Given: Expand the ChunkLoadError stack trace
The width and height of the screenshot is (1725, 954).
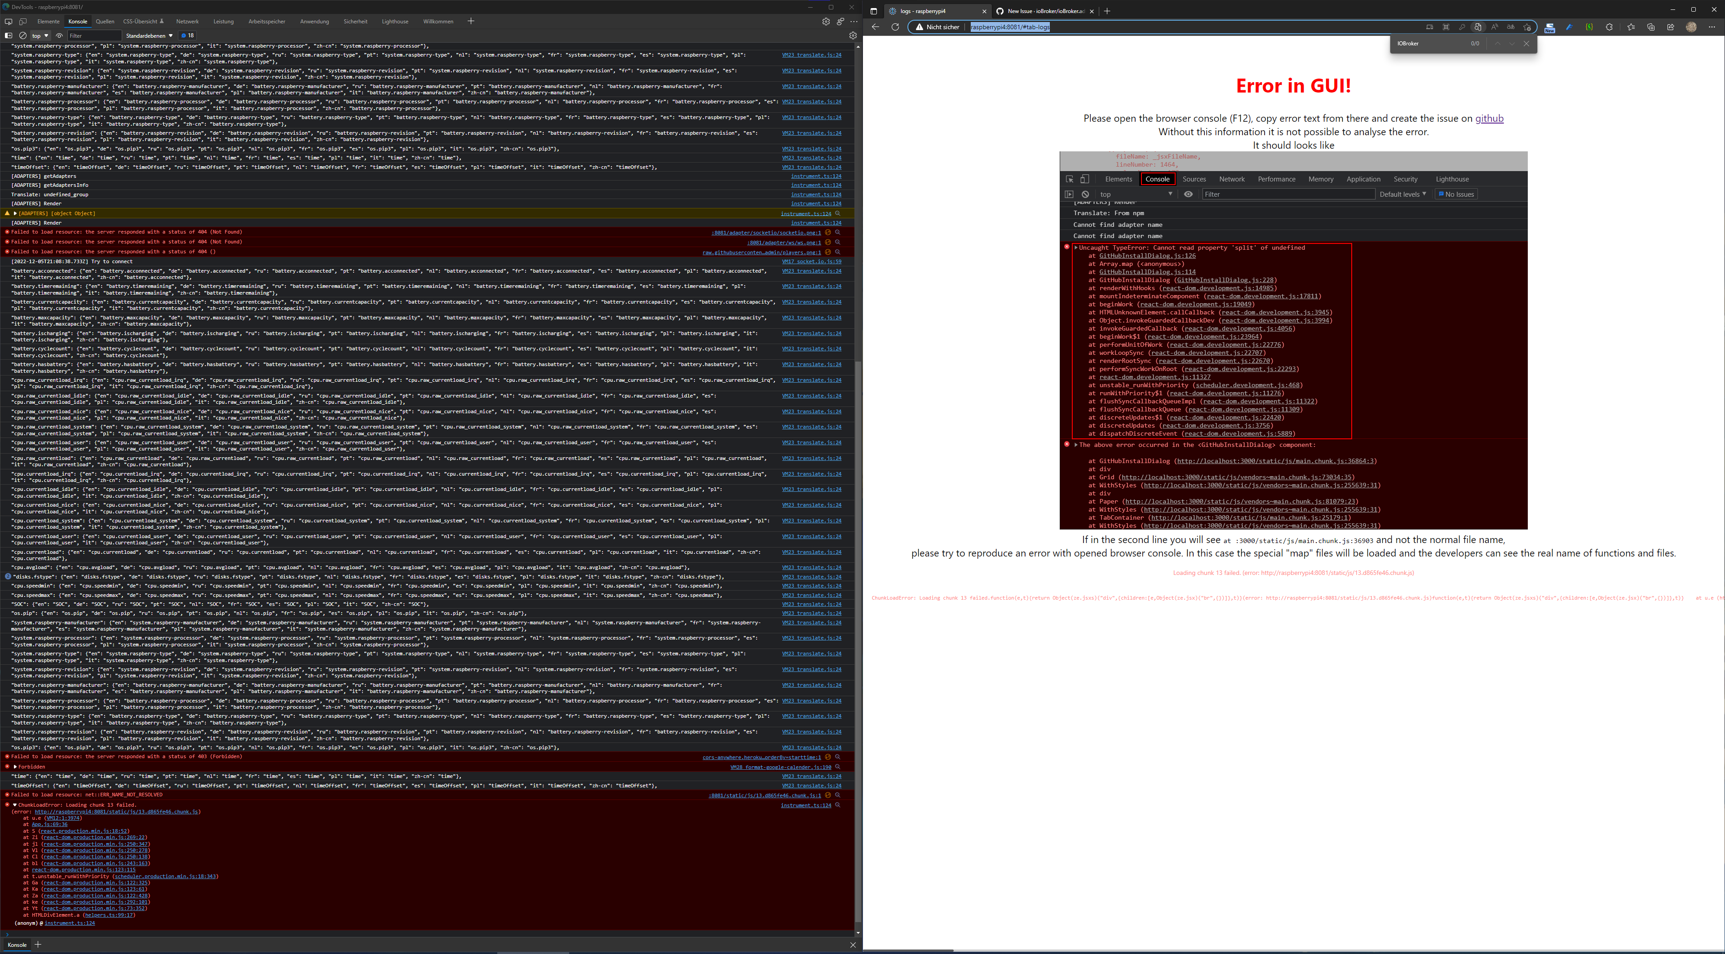Looking at the screenshot, I should tap(14, 805).
